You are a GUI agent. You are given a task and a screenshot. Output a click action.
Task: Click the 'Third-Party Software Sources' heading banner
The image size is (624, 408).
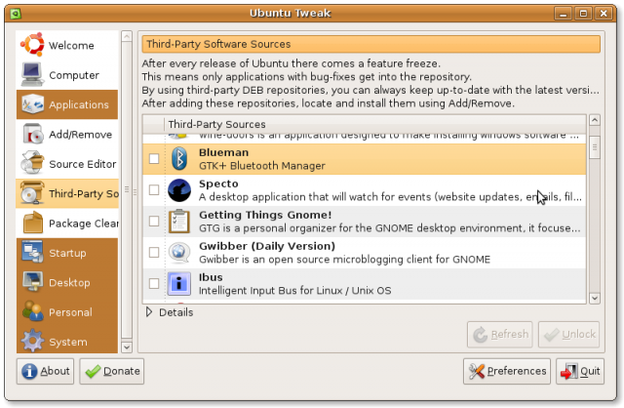click(370, 44)
